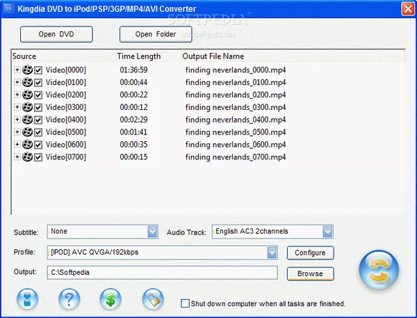
Task: Expand the Video[0600] tree node
Action: click(17, 144)
